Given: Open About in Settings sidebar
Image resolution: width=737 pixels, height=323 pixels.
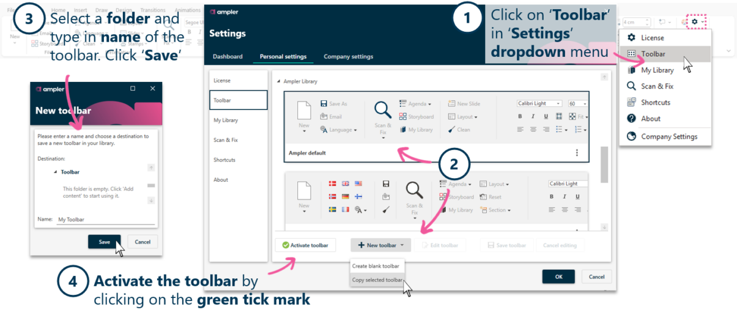Looking at the screenshot, I should pyautogui.click(x=238, y=180).
